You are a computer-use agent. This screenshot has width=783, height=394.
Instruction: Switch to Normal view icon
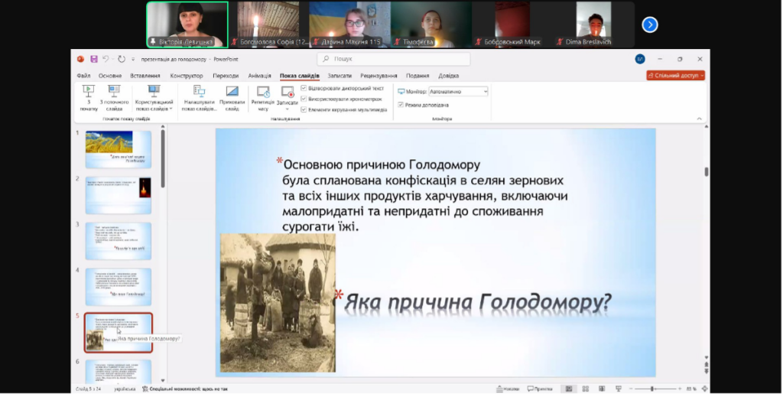569,389
